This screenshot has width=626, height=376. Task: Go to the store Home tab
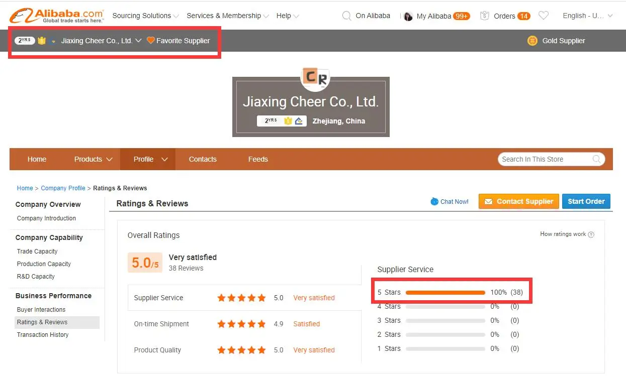pos(37,159)
